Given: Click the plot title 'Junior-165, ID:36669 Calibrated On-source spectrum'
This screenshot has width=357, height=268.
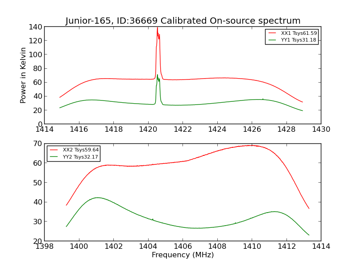Looking at the screenshot, I should click(183, 21).
